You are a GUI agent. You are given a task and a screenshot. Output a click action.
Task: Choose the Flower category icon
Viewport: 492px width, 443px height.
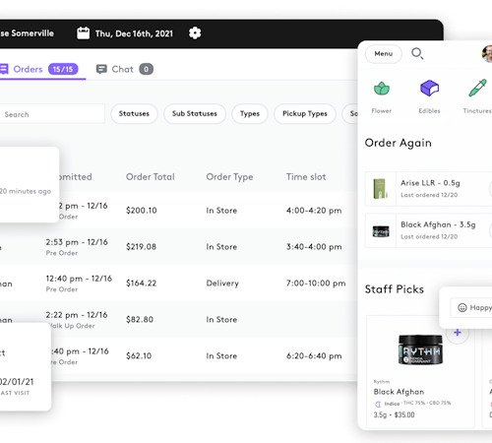(x=382, y=89)
